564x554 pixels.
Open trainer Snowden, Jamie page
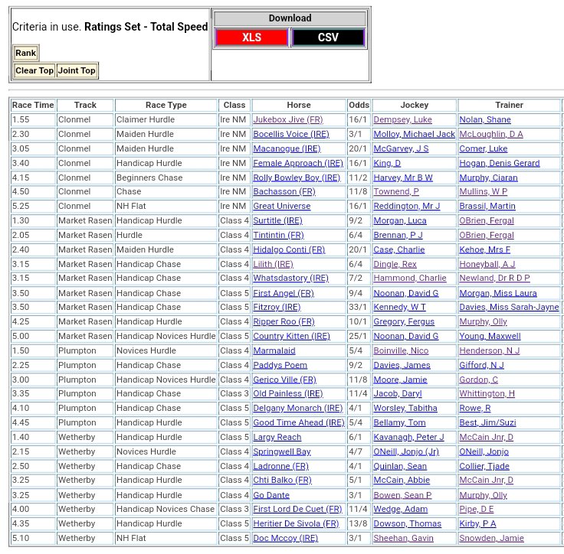[491, 539]
